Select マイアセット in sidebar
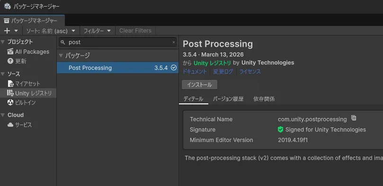The height and width of the screenshot is (186, 383). pos(27,84)
